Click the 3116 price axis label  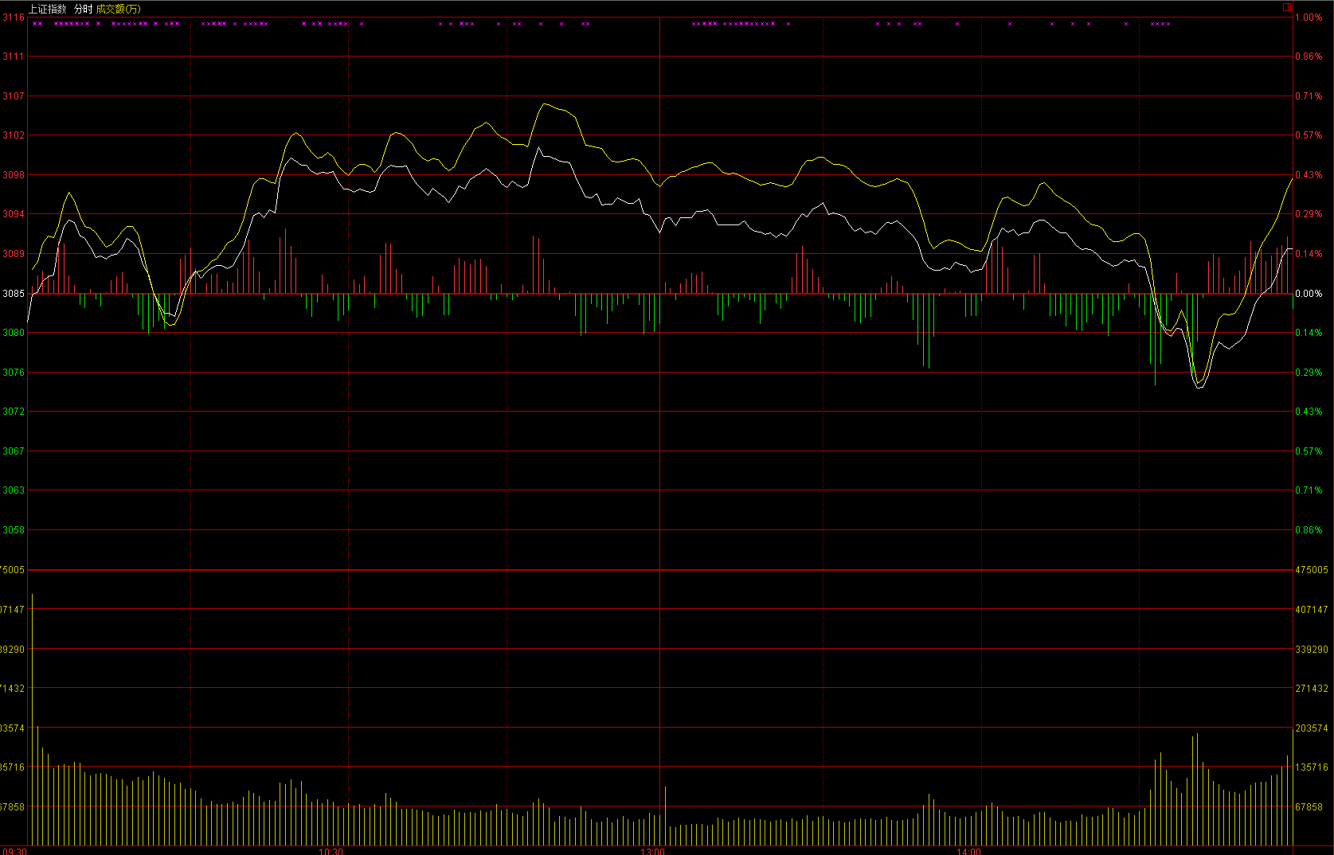pyautogui.click(x=13, y=18)
